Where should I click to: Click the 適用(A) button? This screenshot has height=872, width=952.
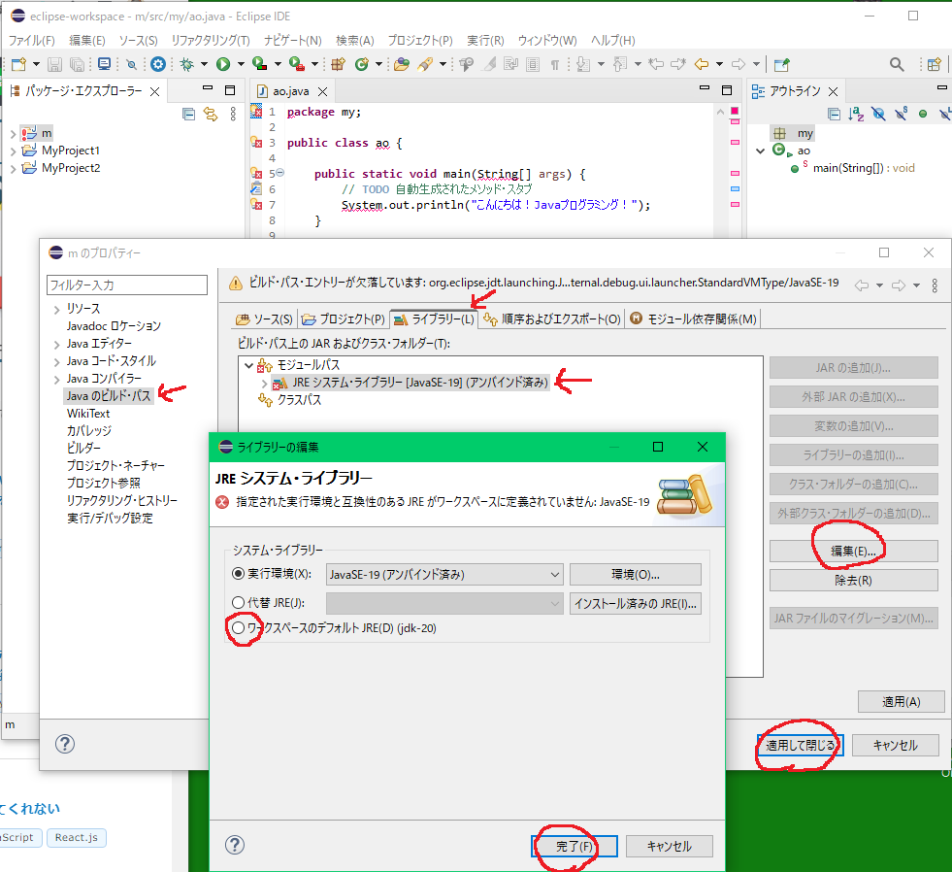[901, 702]
